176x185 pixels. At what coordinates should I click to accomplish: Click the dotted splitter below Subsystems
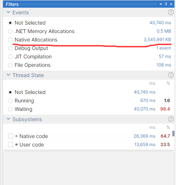coord(89,151)
